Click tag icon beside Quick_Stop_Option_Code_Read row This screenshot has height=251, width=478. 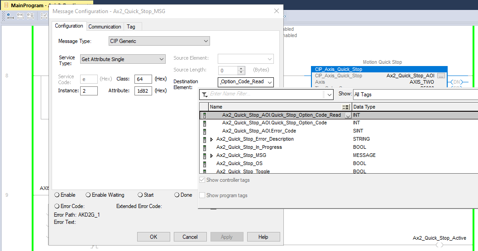205,115
